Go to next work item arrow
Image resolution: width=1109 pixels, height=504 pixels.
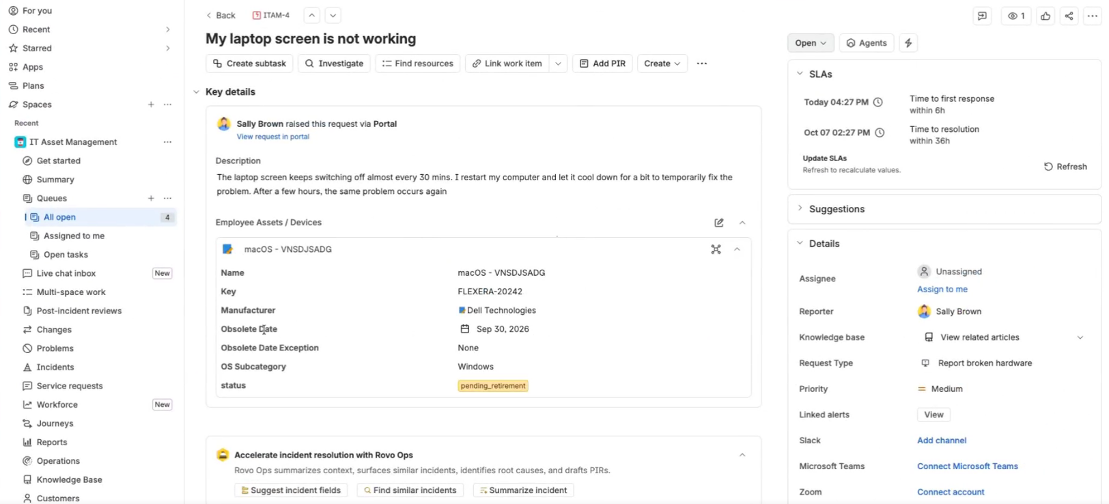click(333, 15)
